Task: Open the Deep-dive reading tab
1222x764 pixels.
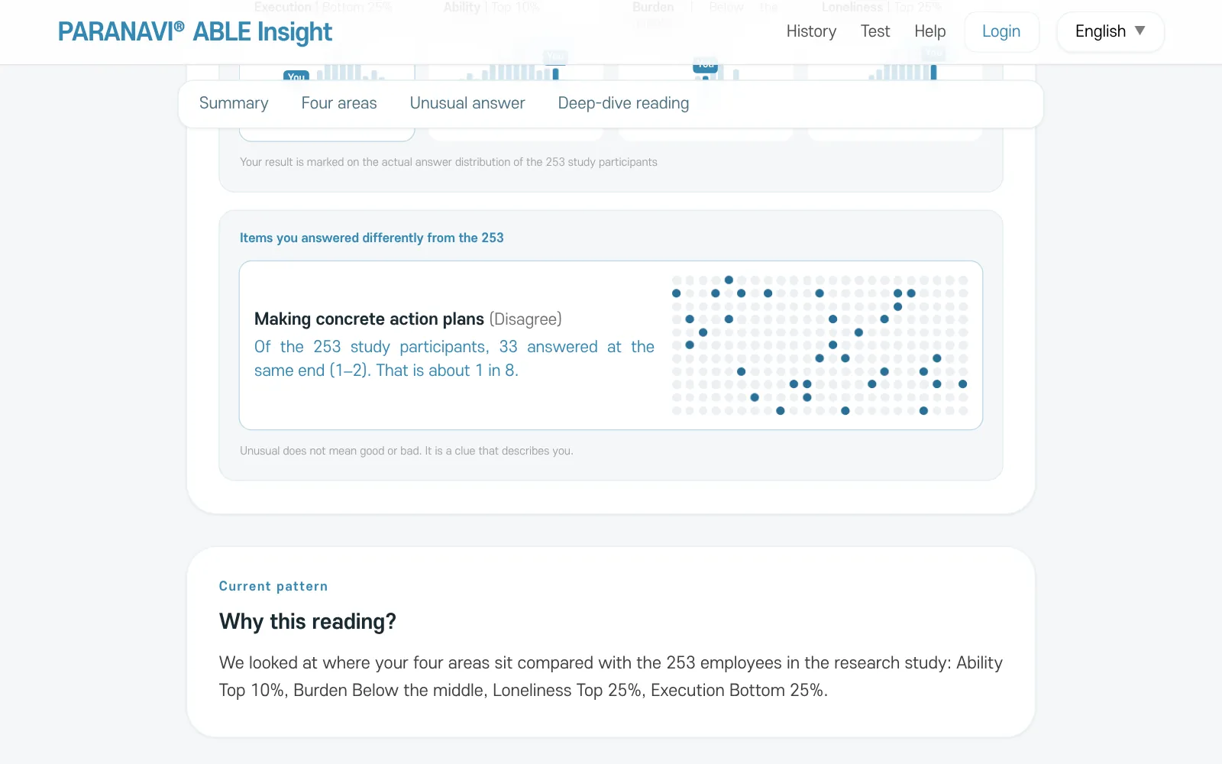Action: click(x=623, y=103)
